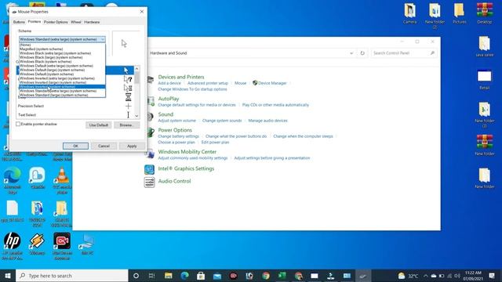Switch to the Pointers tab
The image size is (502, 282).
pyautogui.click(x=35, y=22)
